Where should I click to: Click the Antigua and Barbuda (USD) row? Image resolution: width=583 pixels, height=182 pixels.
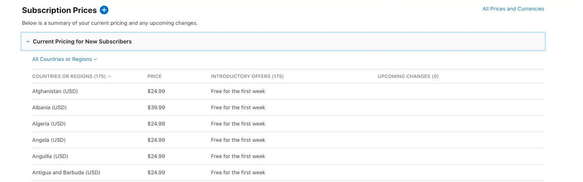point(66,173)
